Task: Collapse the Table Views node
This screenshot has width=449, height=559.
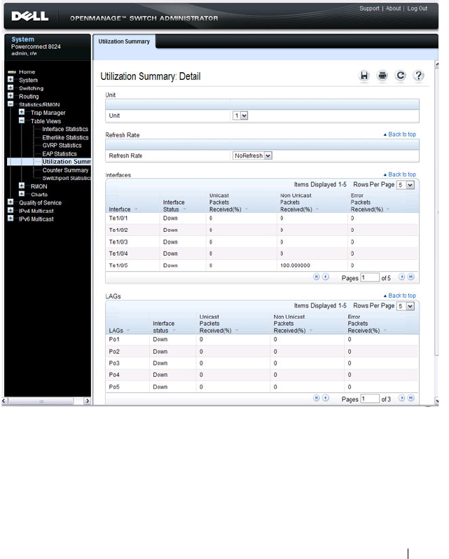Action: 22,120
